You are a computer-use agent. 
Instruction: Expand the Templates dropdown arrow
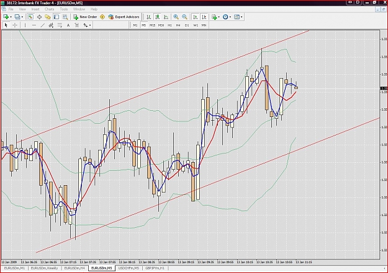(x=241, y=17)
